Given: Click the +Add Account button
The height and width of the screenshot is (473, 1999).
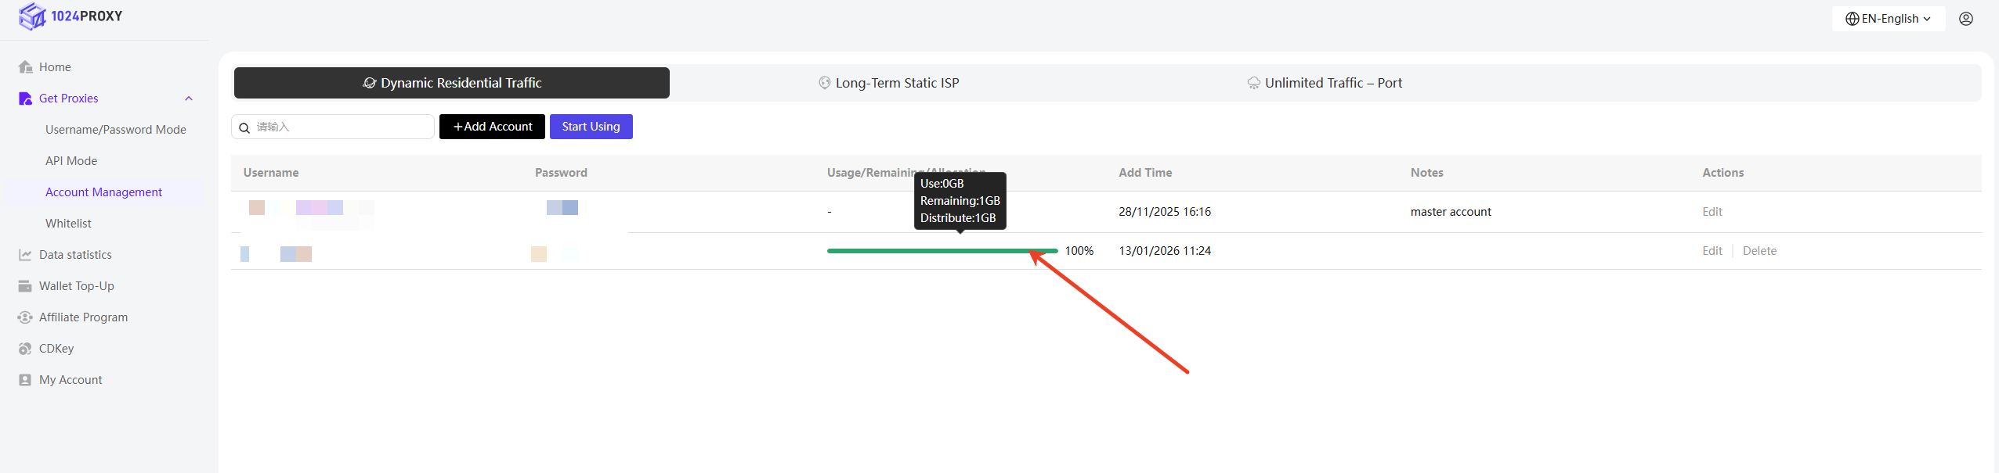Looking at the screenshot, I should tap(492, 127).
